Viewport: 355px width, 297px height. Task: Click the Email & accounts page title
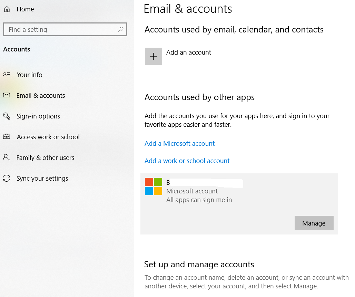tap(188, 9)
